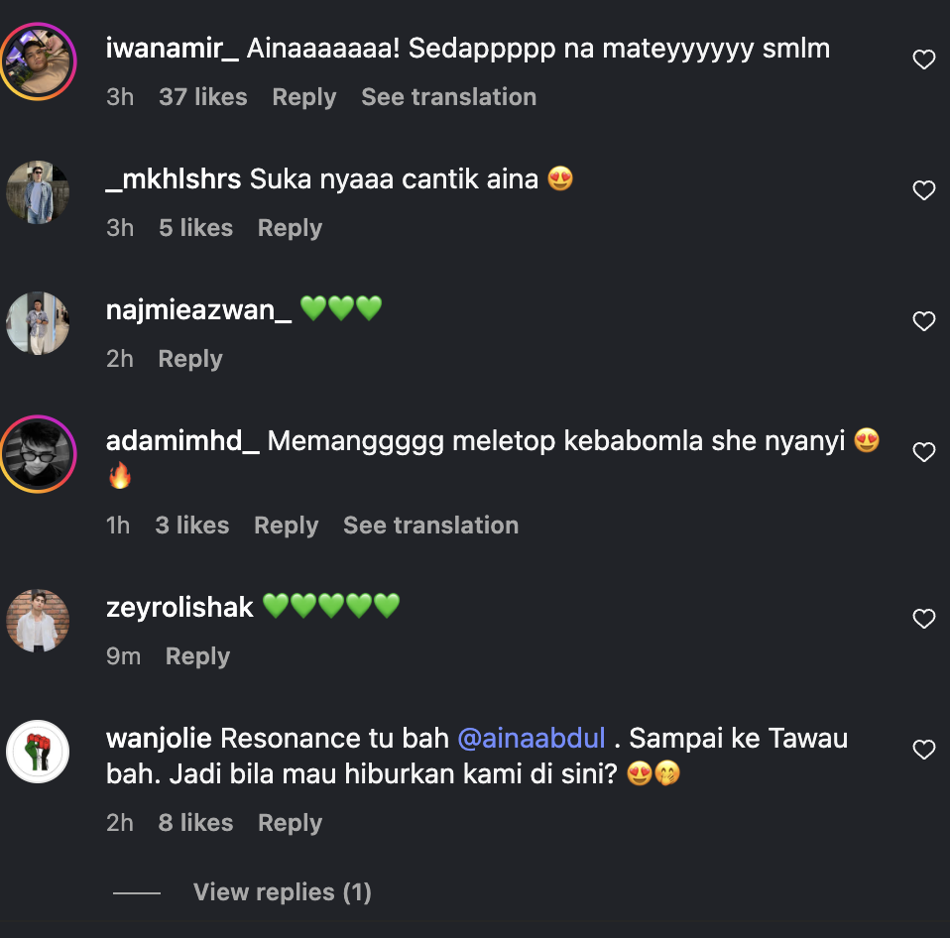Reply to _mkhlshrs's comment
950x938 pixels.
pyautogui.click(x=290, y=228)
